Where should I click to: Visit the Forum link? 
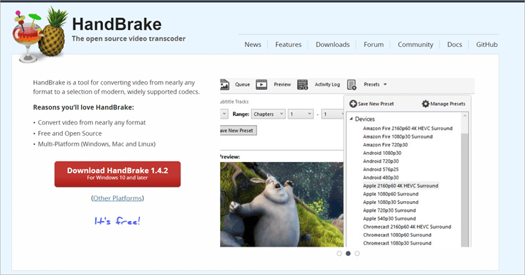pos(374,45)
